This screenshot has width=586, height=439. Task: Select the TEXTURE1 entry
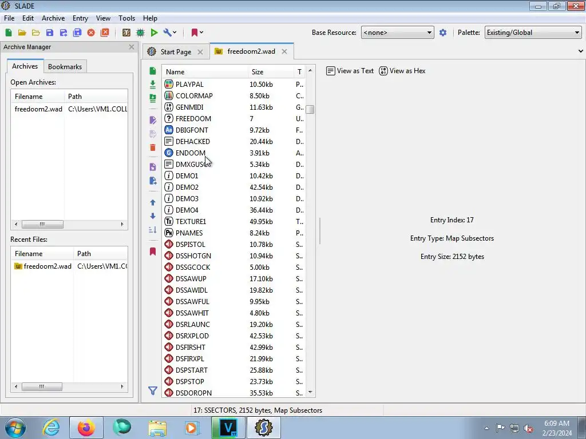pyautogui.click(x=234, y=221)
